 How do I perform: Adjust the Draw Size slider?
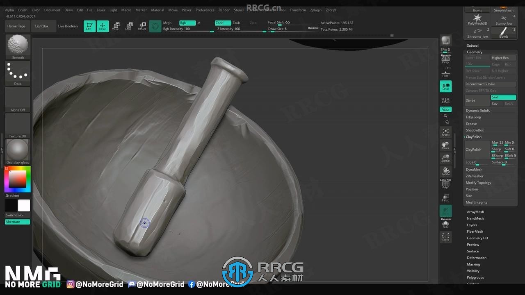pos(287,29)
